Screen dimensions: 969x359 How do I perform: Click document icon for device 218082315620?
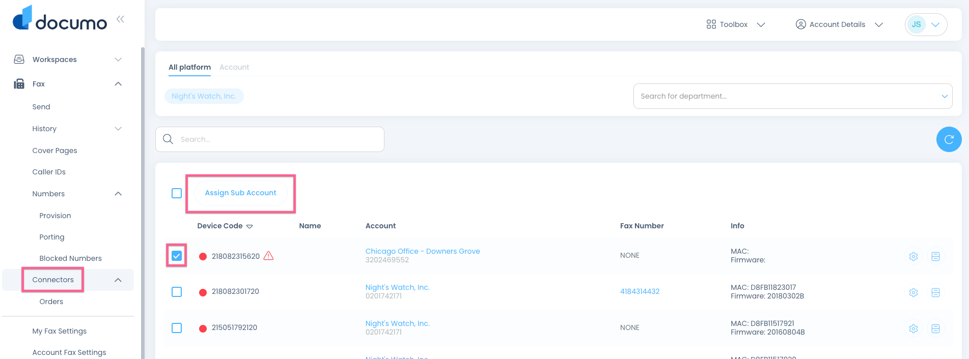pyautogui.click(x=935, y=256)
